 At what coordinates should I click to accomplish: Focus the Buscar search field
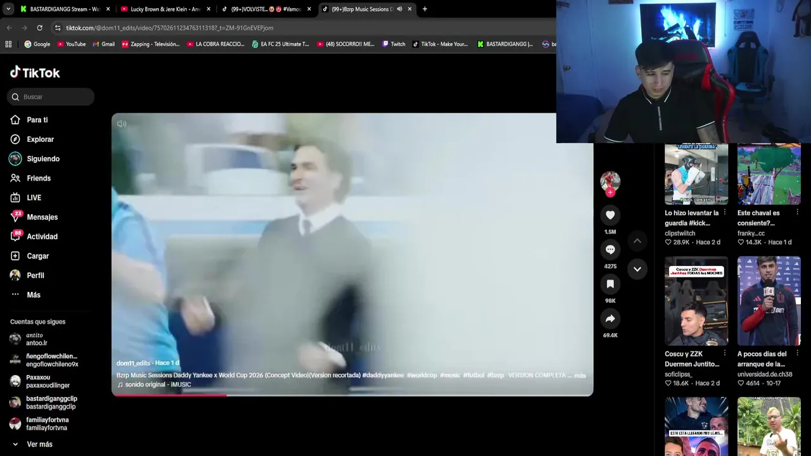click(x=51, y=97)
